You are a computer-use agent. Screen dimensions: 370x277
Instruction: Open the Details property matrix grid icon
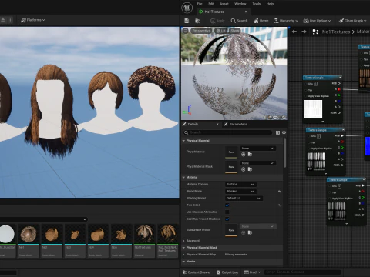pyautogui.click(x=277, y=132)
